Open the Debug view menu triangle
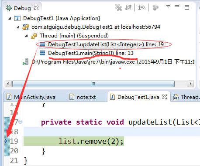 click(x=168, y=7)
